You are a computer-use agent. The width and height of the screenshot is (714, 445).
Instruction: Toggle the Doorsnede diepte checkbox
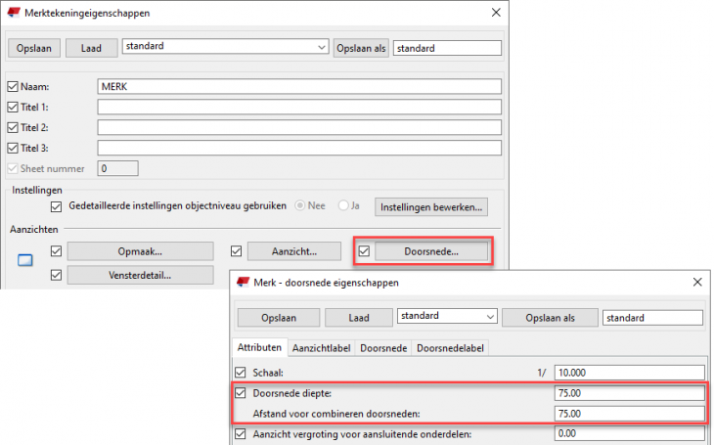tap(241, 392)
